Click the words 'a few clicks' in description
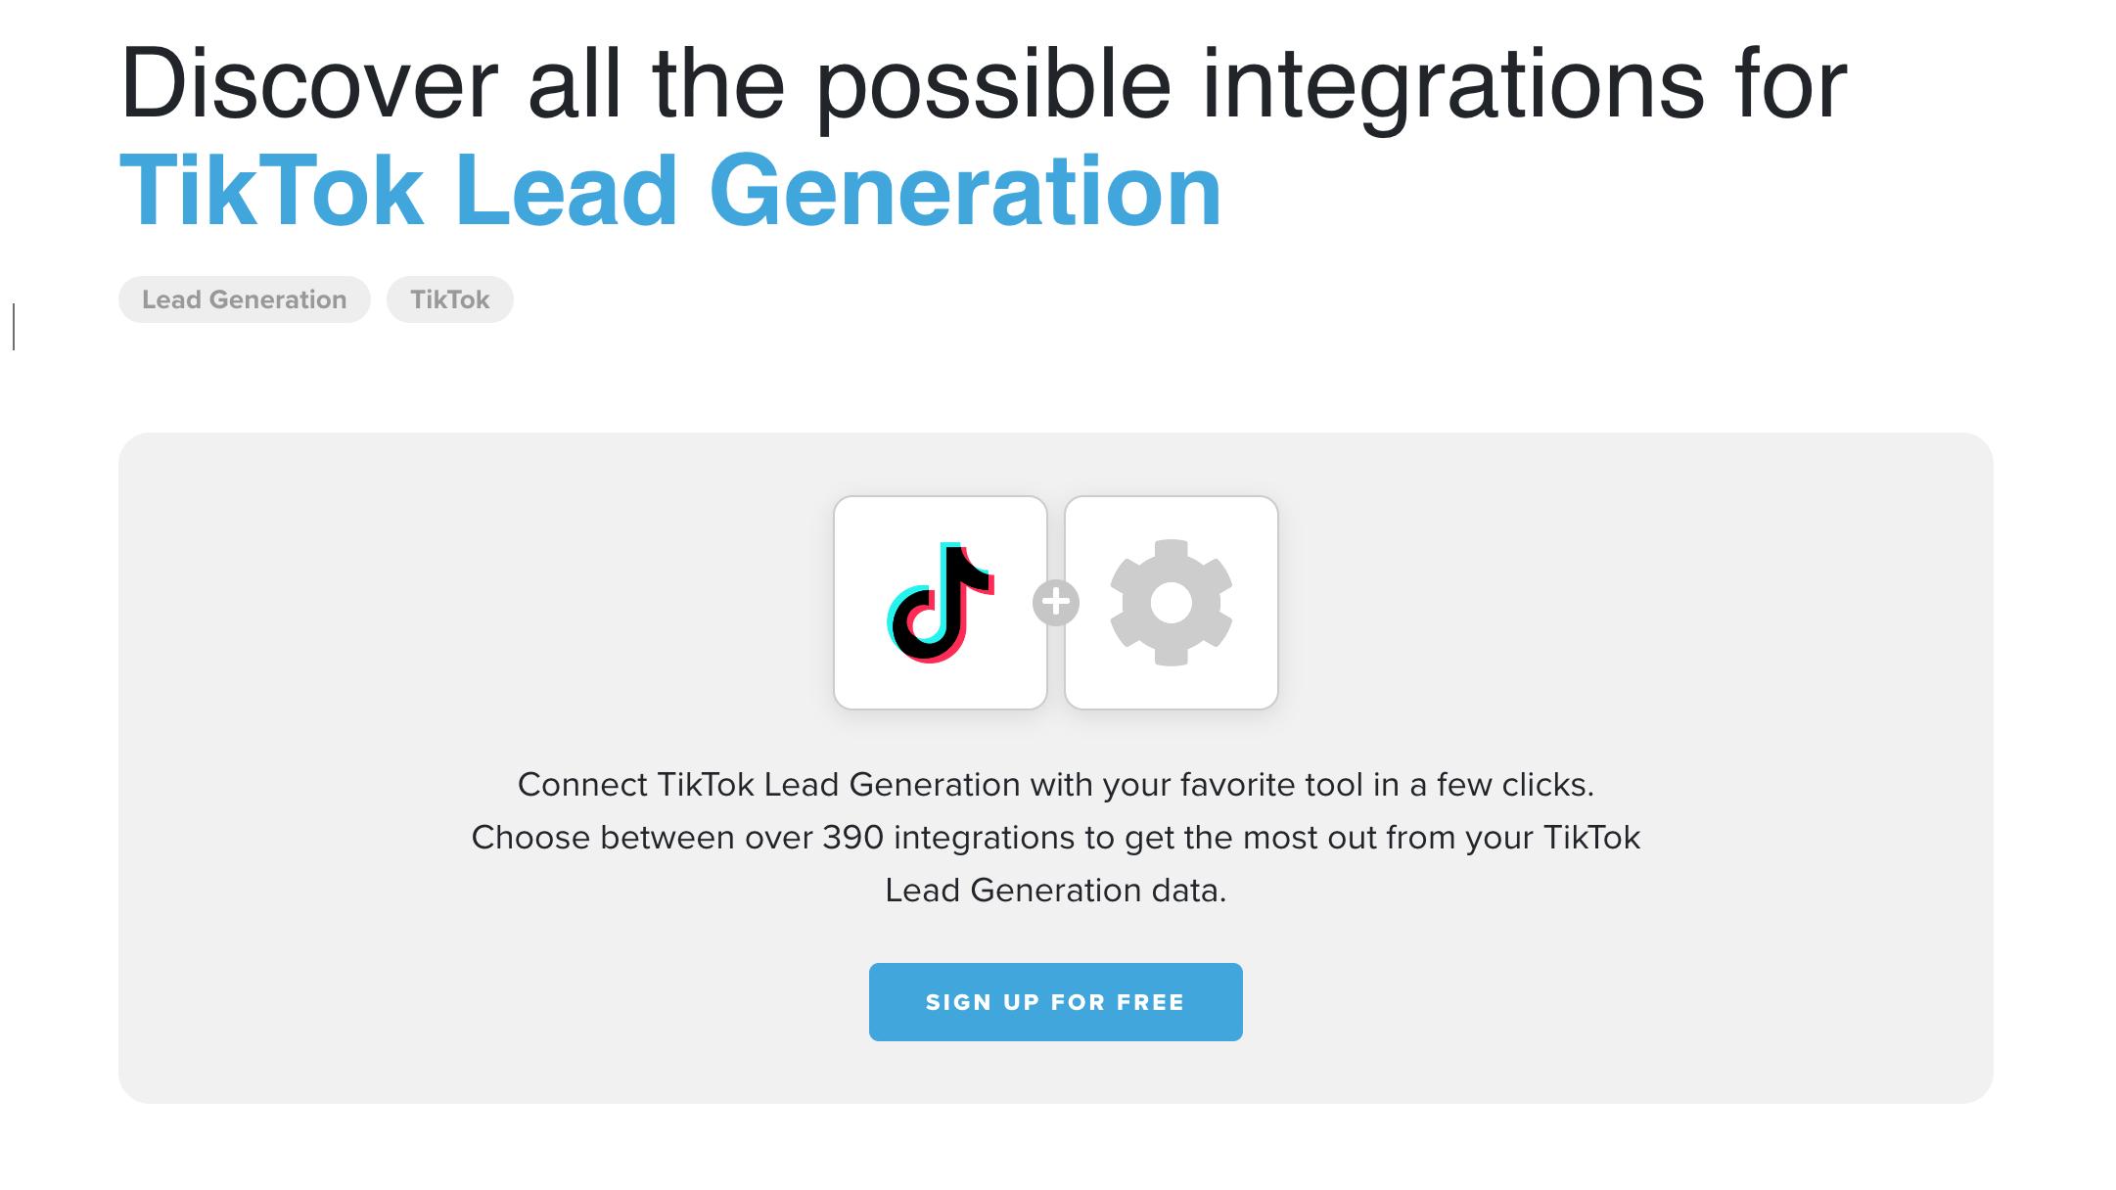Viewport: 2116px width, 1190px height. [x=1501, y=785]
